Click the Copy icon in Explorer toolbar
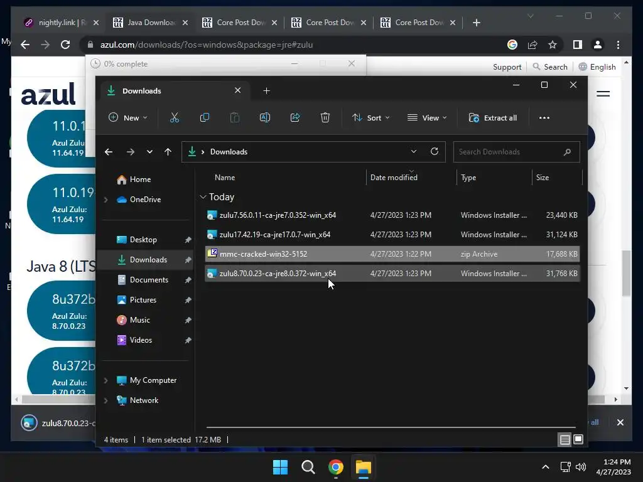Image resolution: width=643 pixels, height=482 pixels. pos(204,117)
